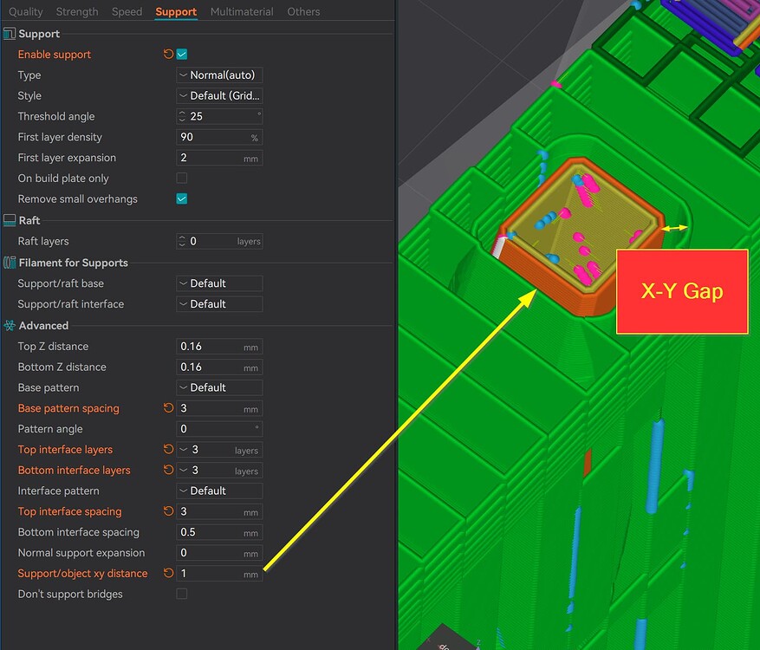
Task: Reset the Enable support setting
Action: click(x=168, y=54)
